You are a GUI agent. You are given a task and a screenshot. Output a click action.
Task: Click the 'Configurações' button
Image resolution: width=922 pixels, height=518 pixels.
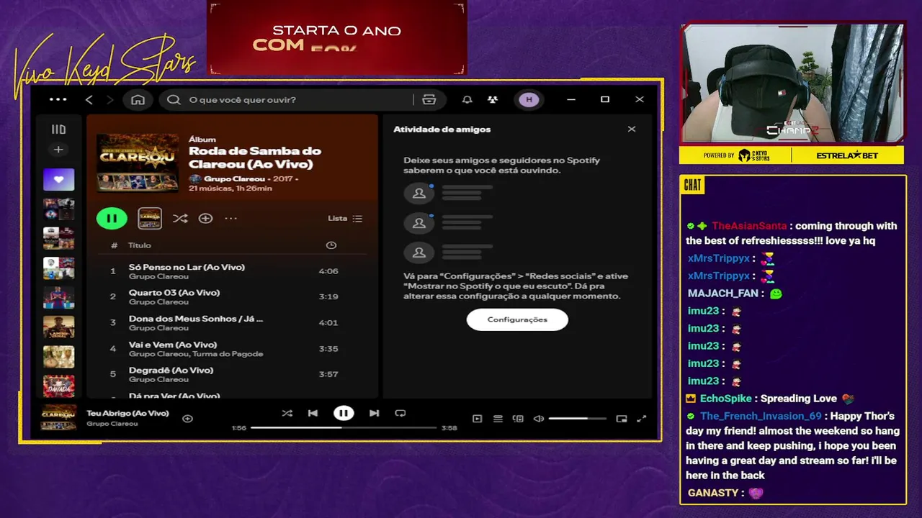click(x=517, y=319)
